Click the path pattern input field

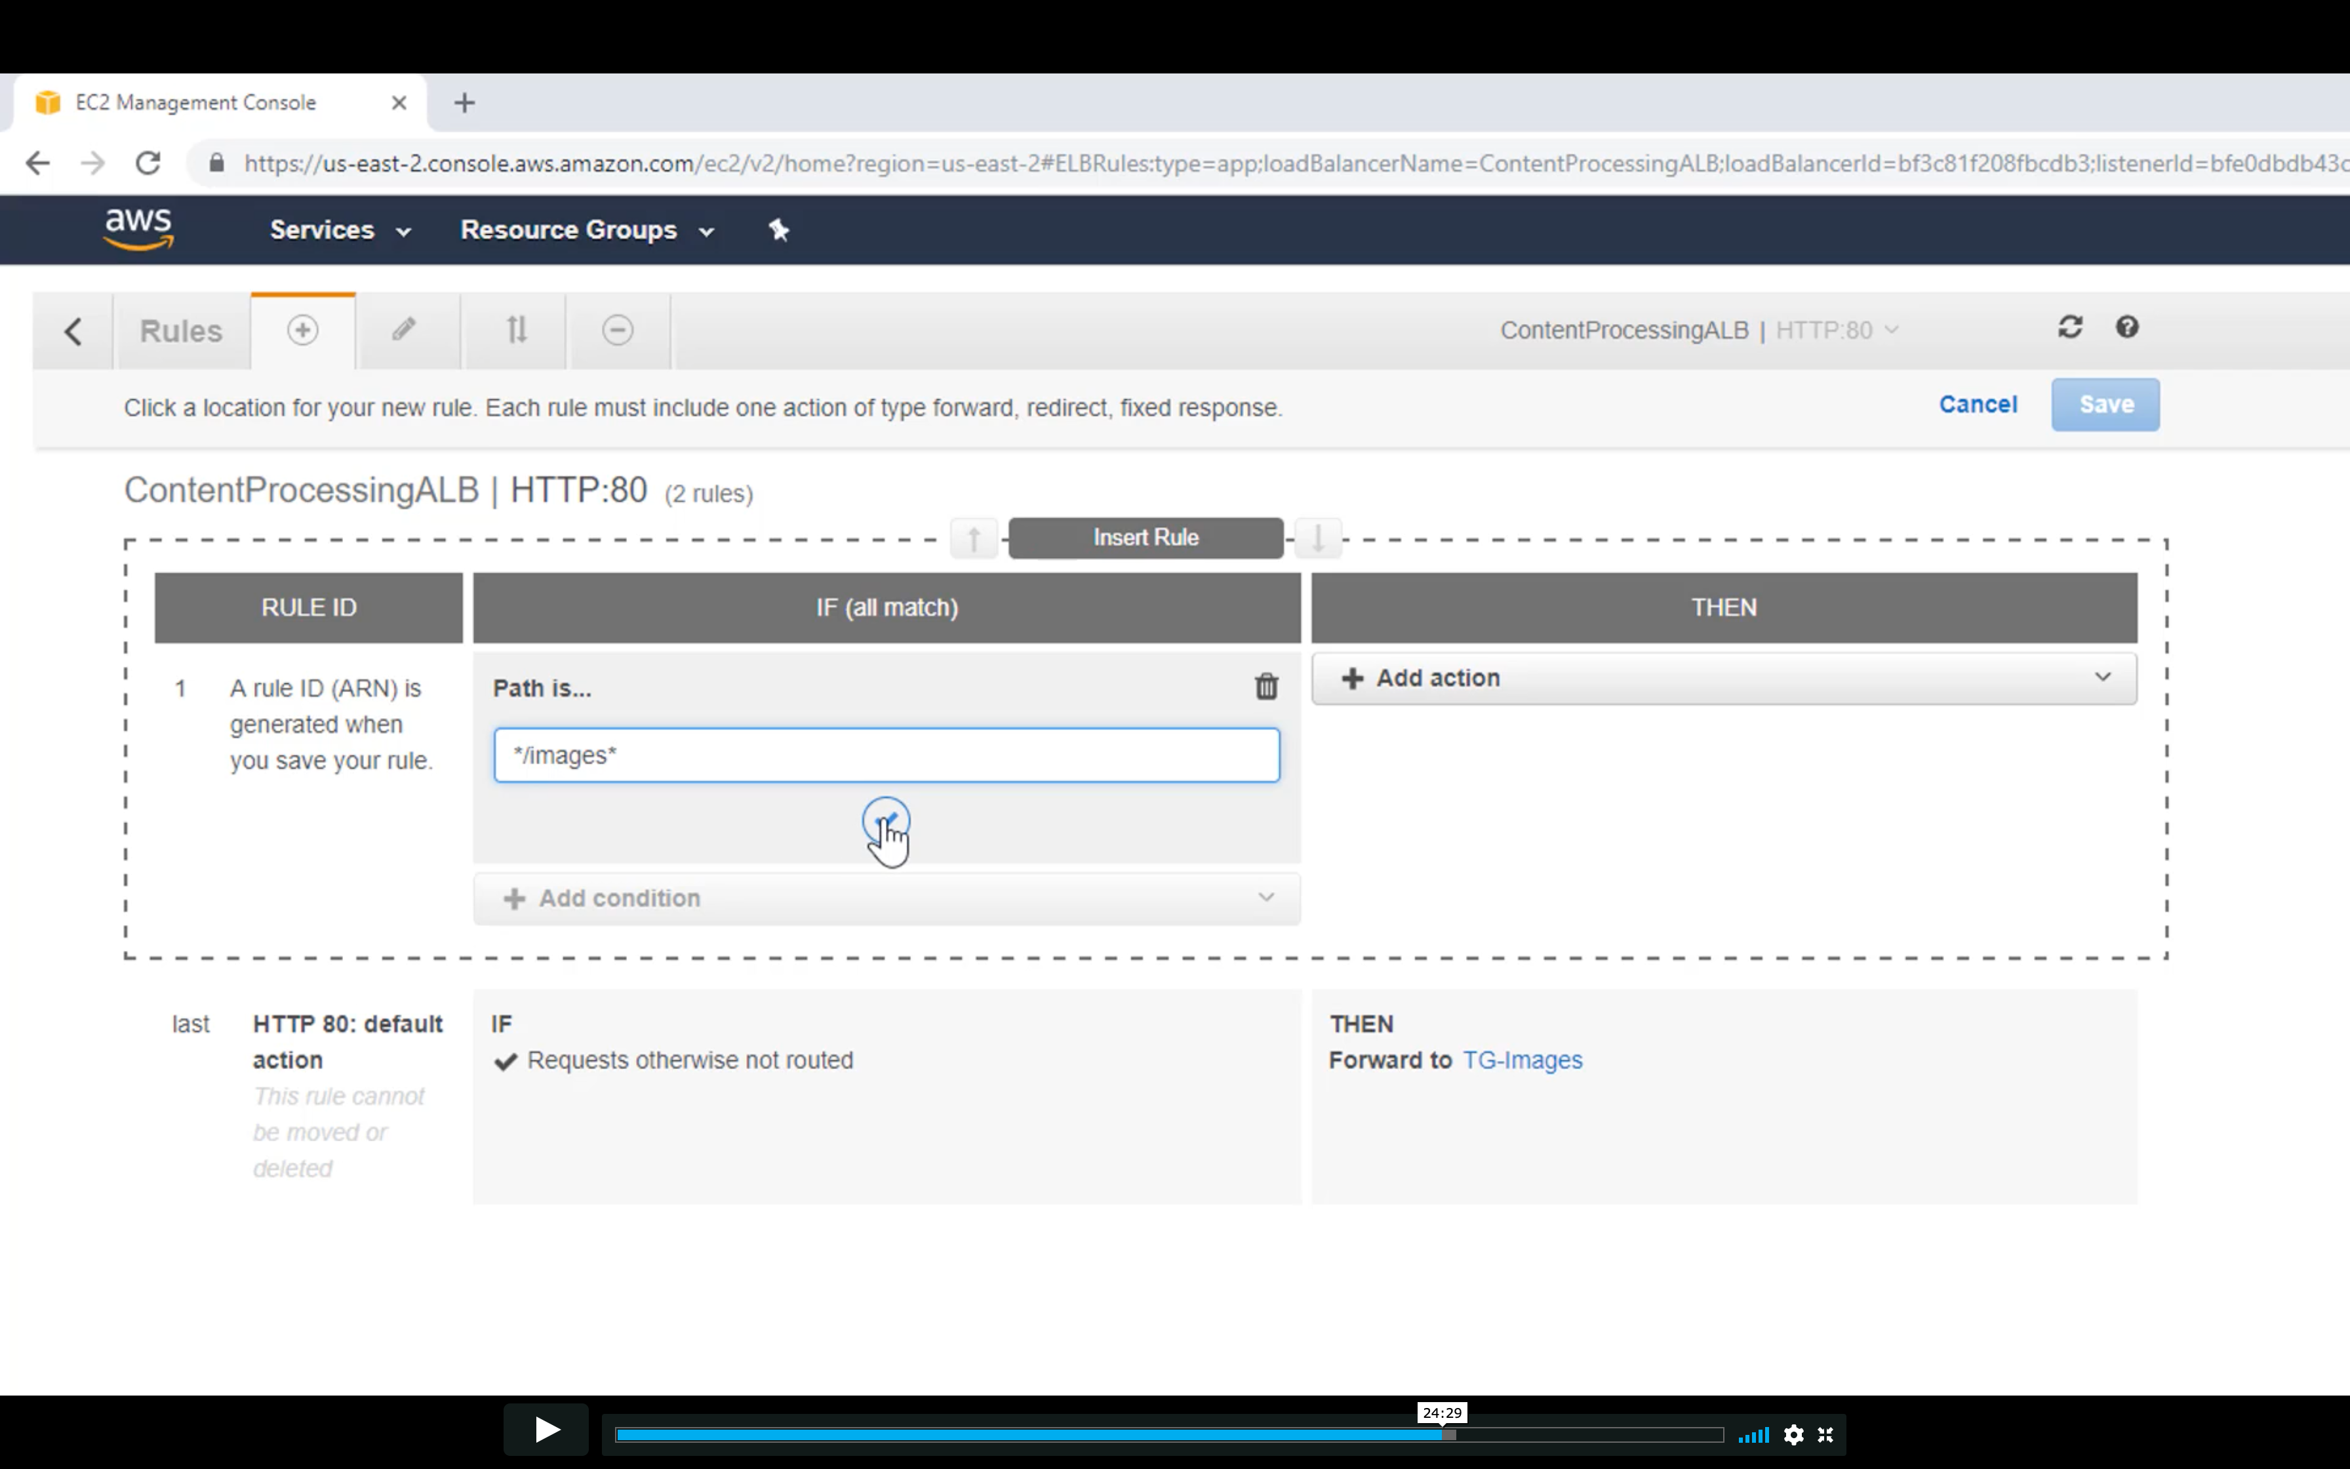(x=886, y=755)
